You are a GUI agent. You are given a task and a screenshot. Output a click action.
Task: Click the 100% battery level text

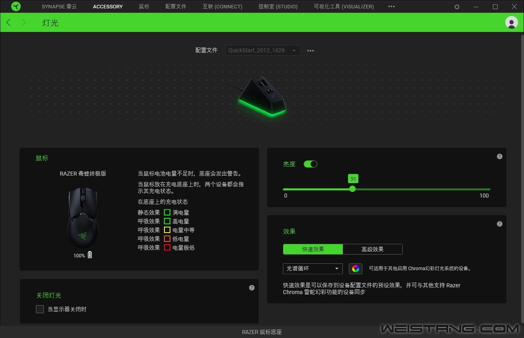click(x=79, y=255)
